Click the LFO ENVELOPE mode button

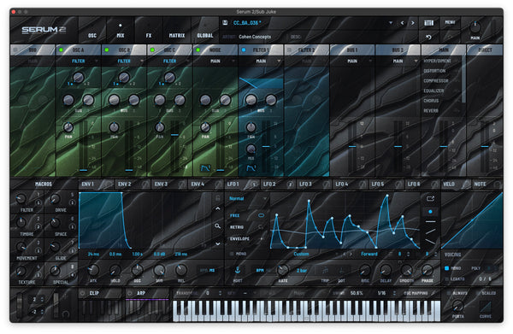pos(239,239)
